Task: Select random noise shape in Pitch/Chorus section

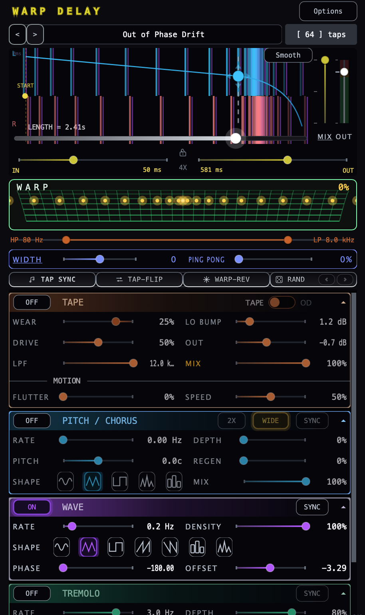Action: click(147, 481)
